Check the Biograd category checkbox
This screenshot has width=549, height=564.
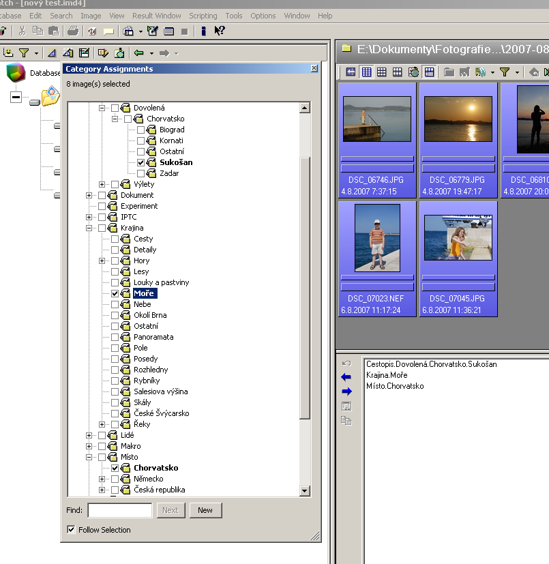(140, 130)
